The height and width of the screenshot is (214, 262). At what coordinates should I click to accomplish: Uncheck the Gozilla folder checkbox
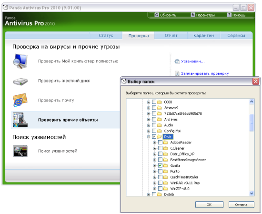point(160,165)
